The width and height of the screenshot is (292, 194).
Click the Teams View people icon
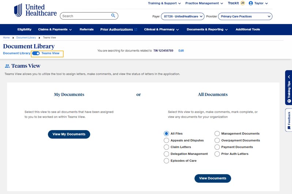(x=7, y=66)
